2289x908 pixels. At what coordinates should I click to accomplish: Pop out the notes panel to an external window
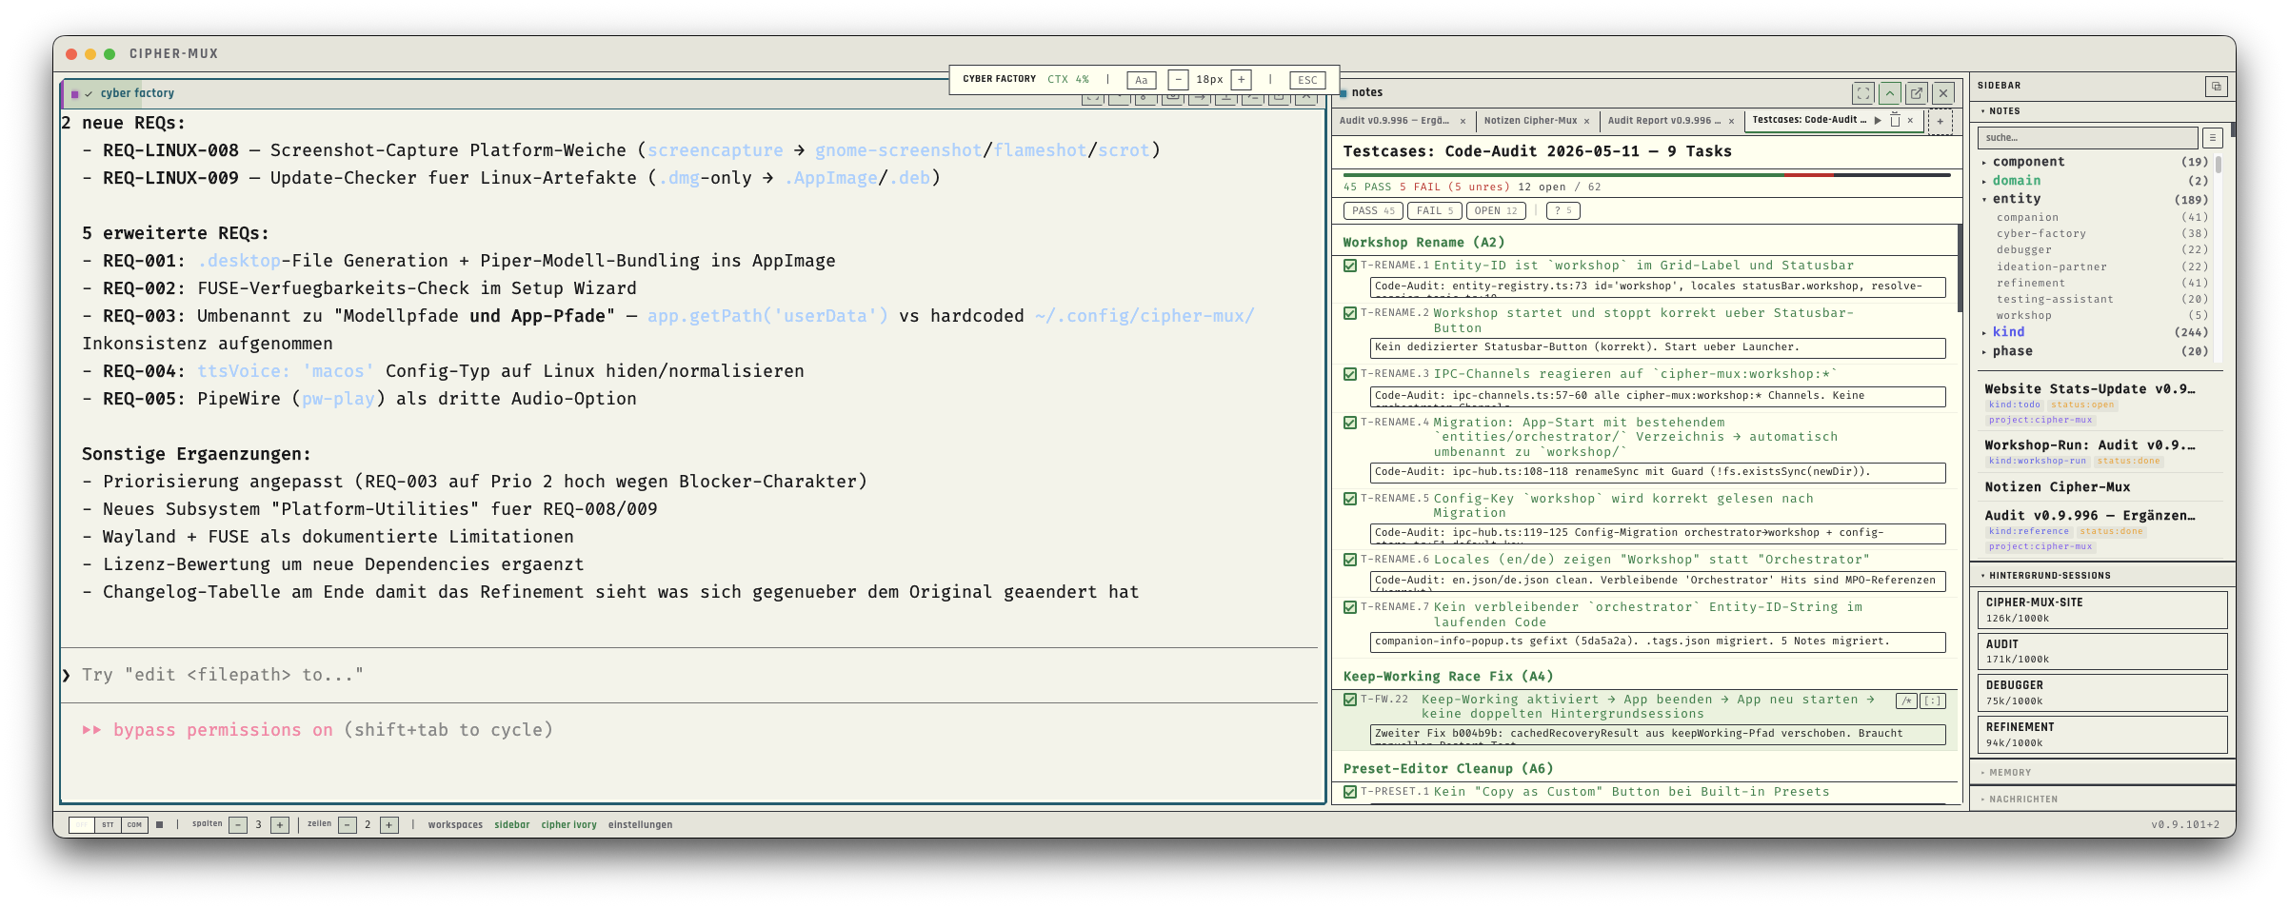point(1917,92)
